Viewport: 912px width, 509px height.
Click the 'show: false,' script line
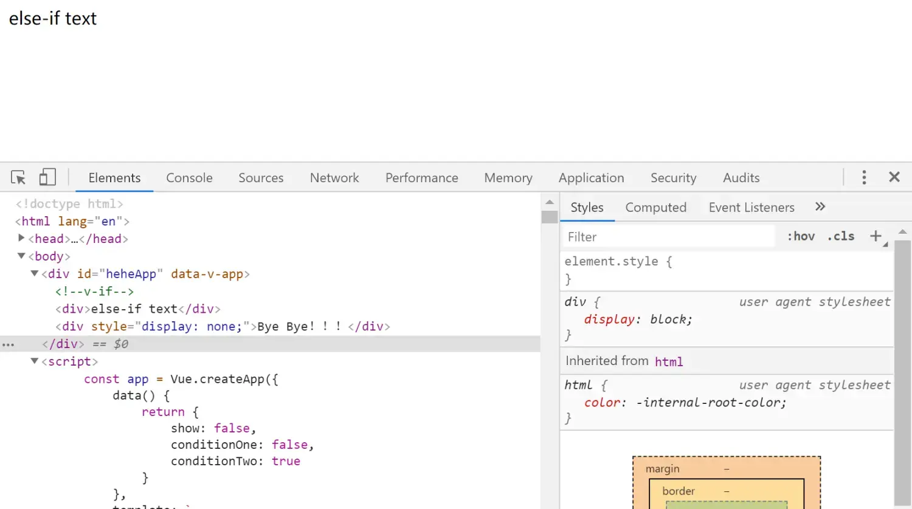[213, 428]
